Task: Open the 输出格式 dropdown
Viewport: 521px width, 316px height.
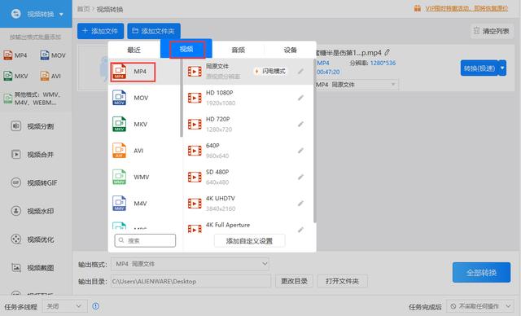Action: [190, 264]
